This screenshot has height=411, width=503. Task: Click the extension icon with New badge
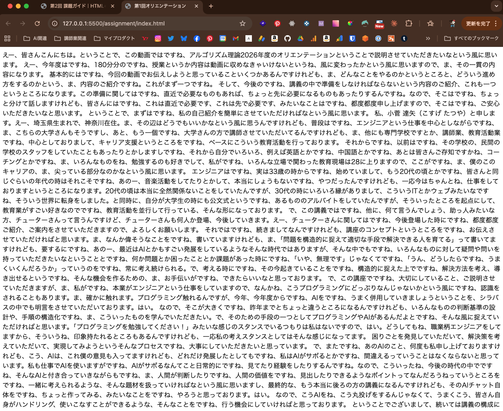pos(379,23)
